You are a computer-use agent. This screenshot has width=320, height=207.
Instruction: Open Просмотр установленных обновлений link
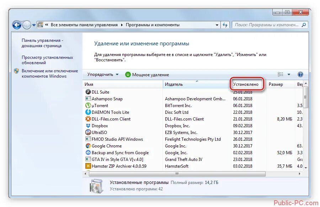pos(47,60)
